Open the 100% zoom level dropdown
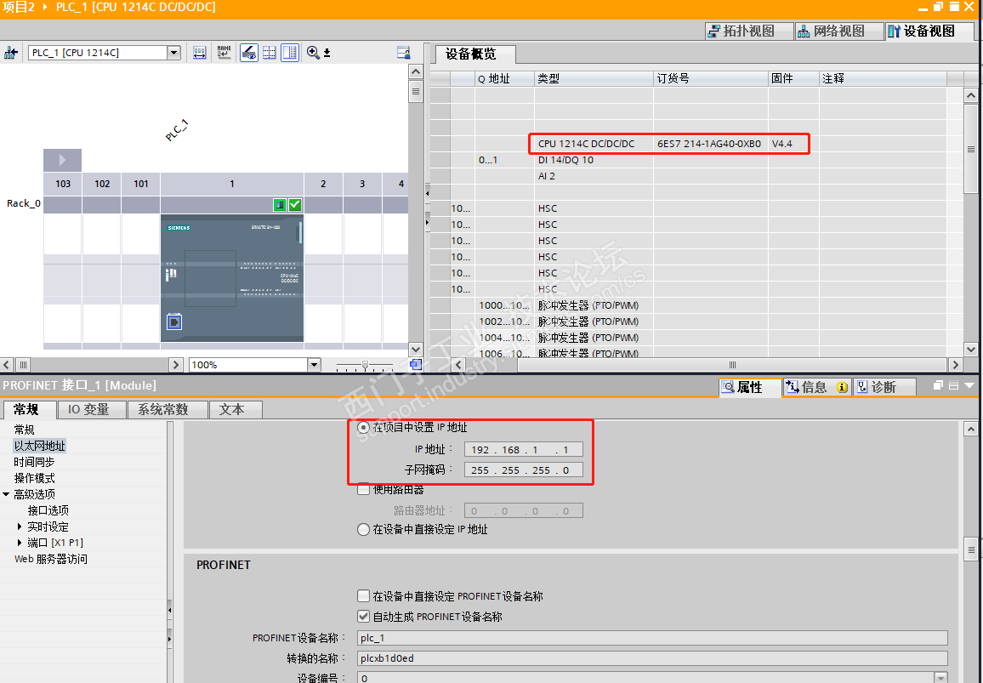 314,364
